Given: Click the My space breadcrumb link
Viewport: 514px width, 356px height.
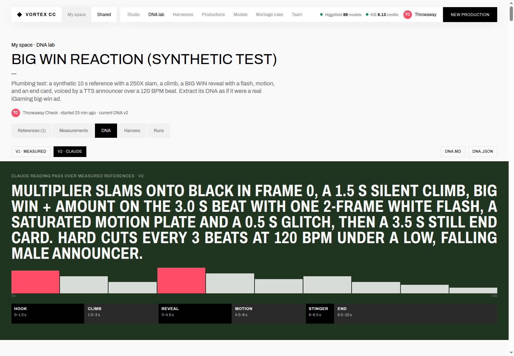Looking at the screenshot, I should tap(22, 45).
